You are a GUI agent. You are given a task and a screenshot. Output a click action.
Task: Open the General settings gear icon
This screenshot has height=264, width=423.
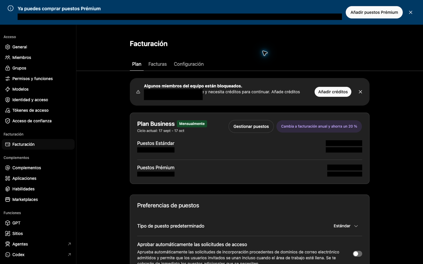(x=8, y=47)
